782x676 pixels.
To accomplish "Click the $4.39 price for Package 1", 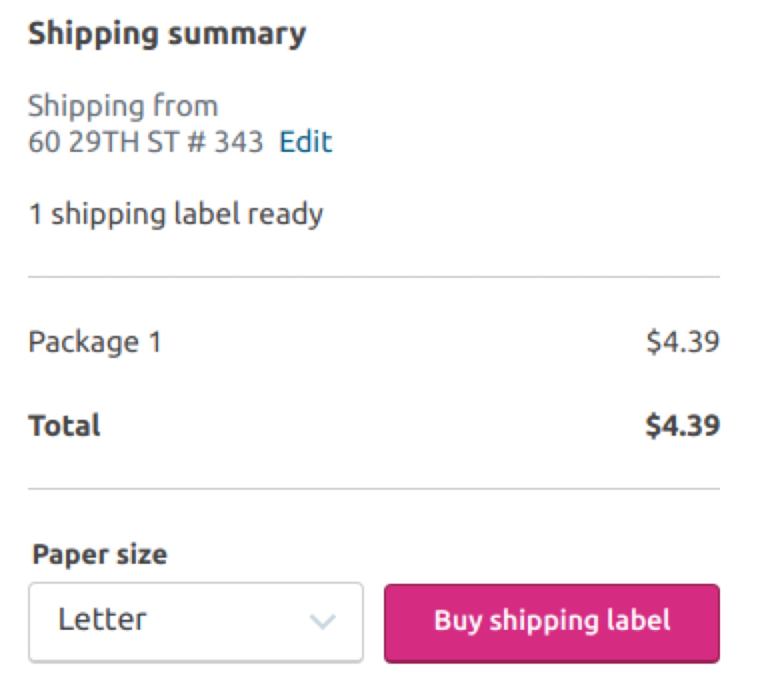I will (x=683, y=342).
